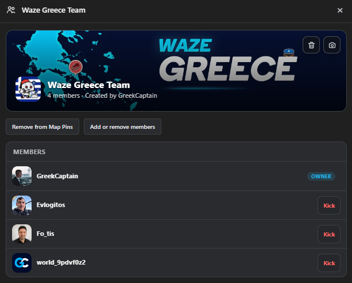Viewport: 352px width, 283px height.
Task: Click the OWNER badge next to GreekCaptain
Action: tap(321, 176)
